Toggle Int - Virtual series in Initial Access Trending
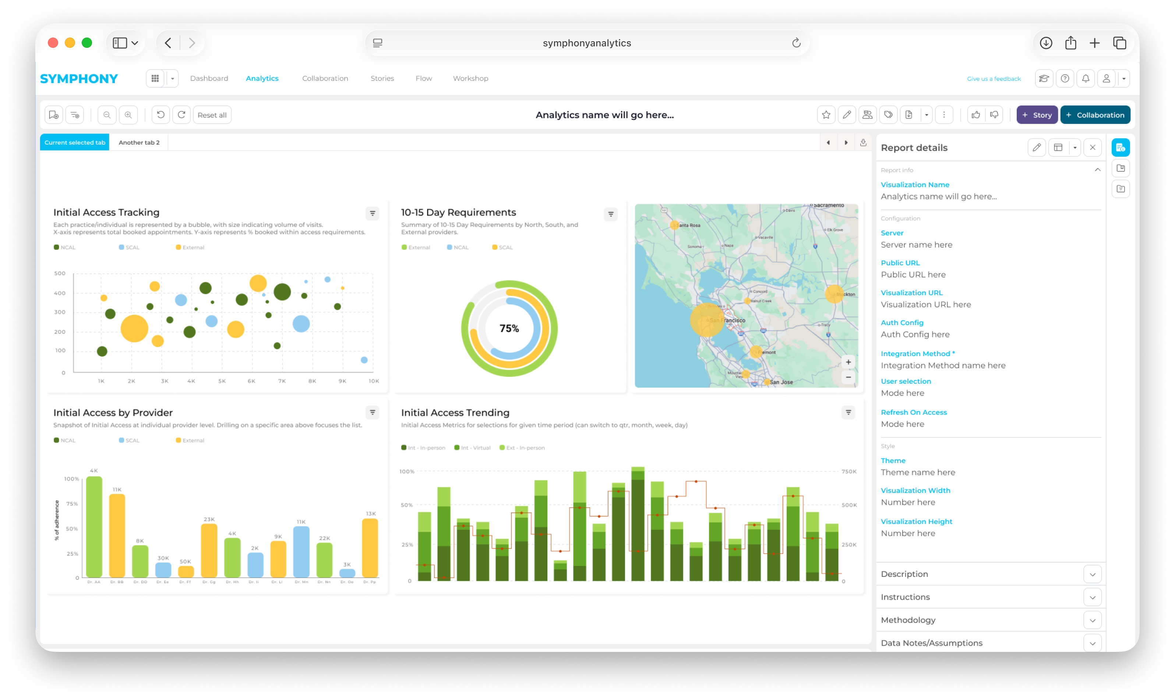The image size is (1175, 699). click(x=472, y=447)
